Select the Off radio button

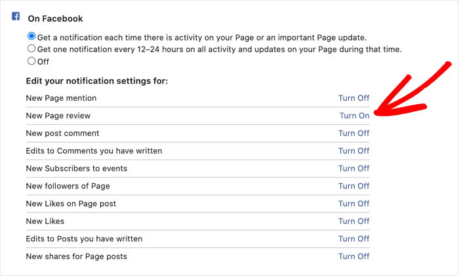pyautogui.click(x=31, y=61)
